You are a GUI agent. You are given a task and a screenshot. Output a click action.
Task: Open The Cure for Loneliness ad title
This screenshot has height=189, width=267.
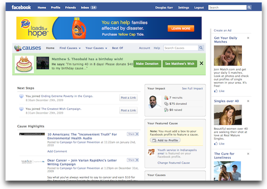tap(224, 156)
